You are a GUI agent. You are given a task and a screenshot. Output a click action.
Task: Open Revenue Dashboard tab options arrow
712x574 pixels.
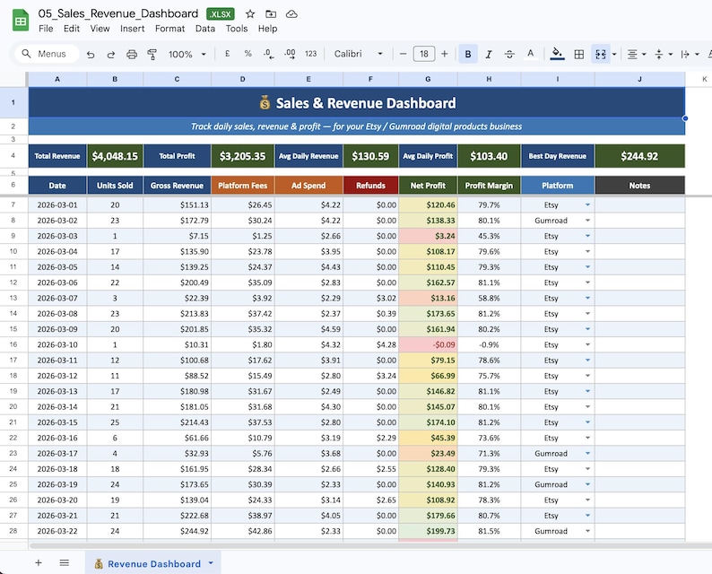(x=211, y=563)
